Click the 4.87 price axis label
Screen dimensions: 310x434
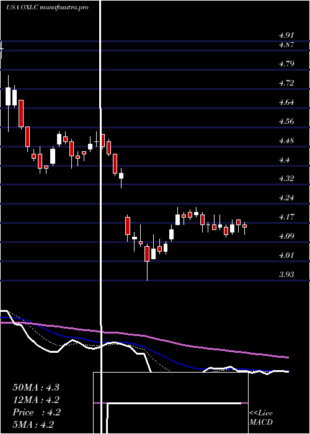286,45
